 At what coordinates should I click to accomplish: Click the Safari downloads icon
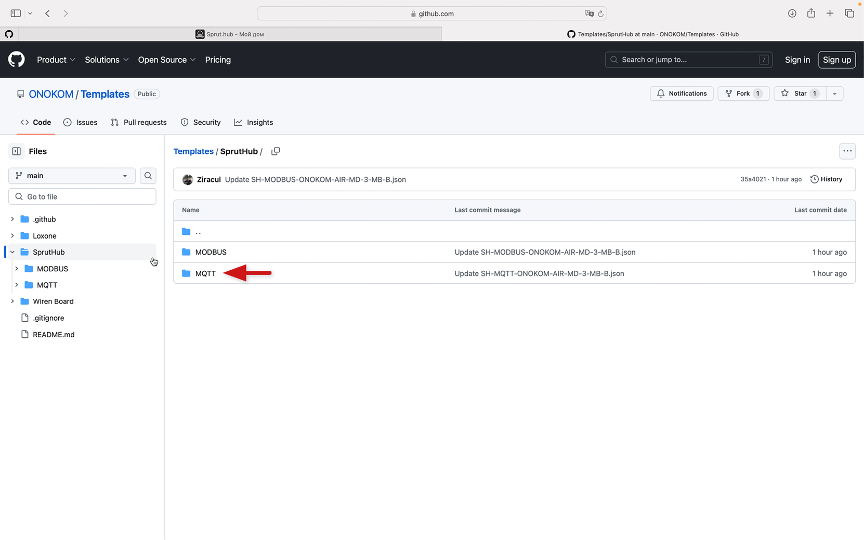point(792,14)
